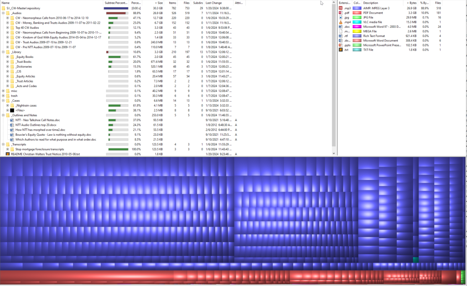Collapse the _Audios folder tree node
This screenshot has height=286, width=467.
point(3,13)
